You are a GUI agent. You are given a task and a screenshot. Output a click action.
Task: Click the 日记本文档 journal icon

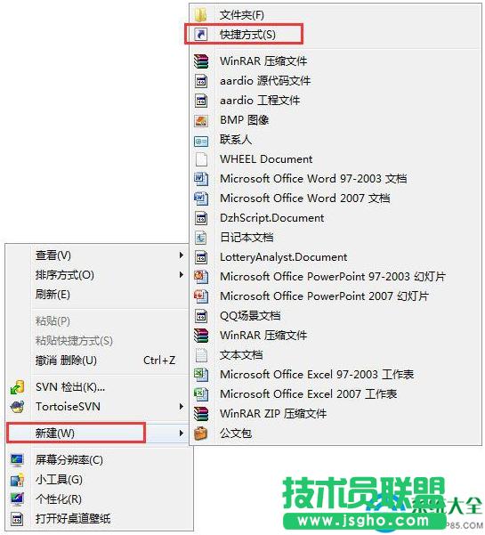pos(201,238)
